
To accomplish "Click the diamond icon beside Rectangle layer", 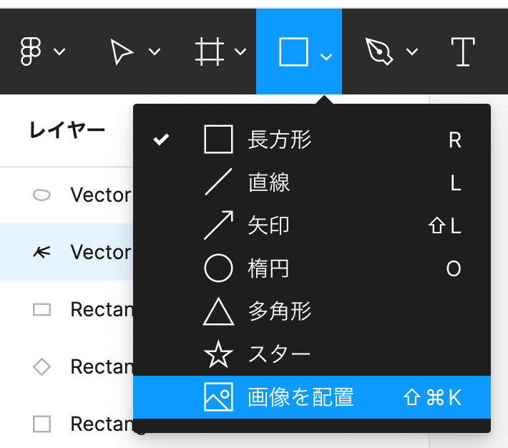I will 42,367.
